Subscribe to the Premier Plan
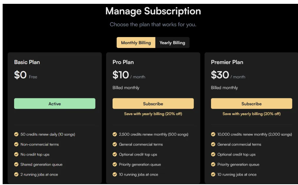298x185 pixels. [x=252, y=104]
